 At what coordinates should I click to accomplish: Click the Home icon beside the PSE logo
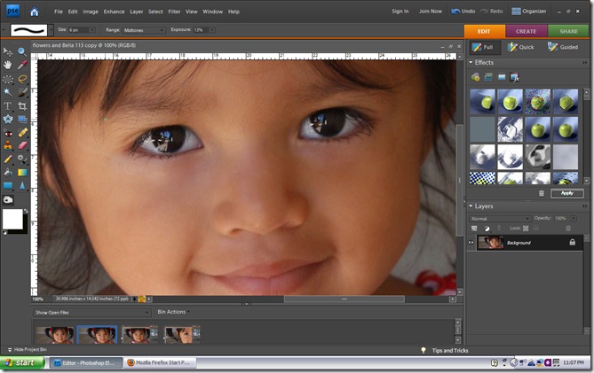click(34, 12)
